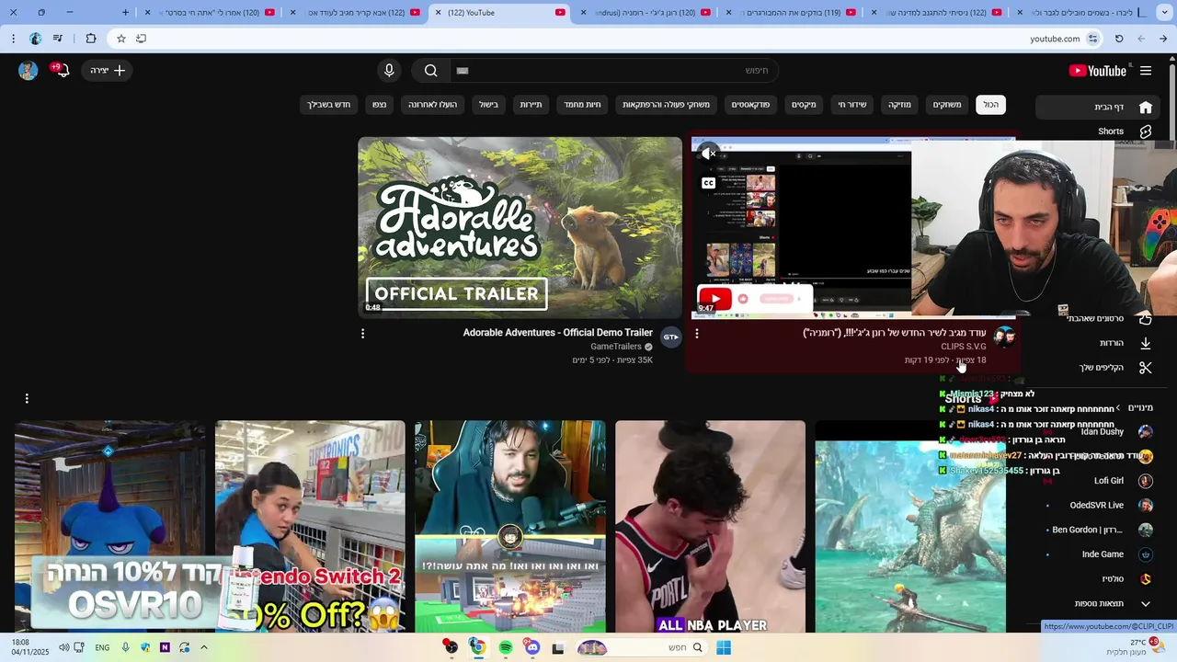Select the מוזיקה (Music) filter chip

click(x=899, y=105)
